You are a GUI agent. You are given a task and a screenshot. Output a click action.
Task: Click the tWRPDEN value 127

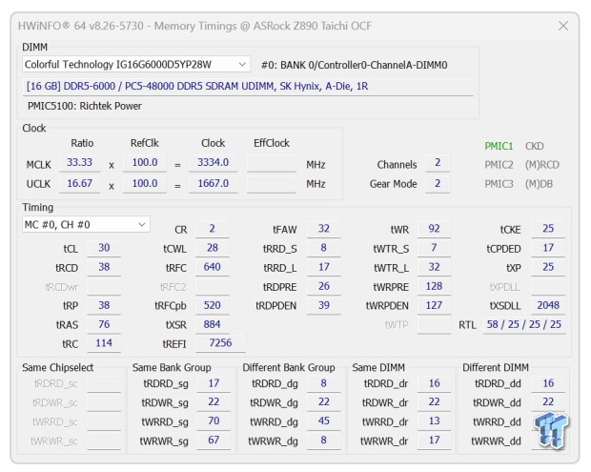[435, 305]
